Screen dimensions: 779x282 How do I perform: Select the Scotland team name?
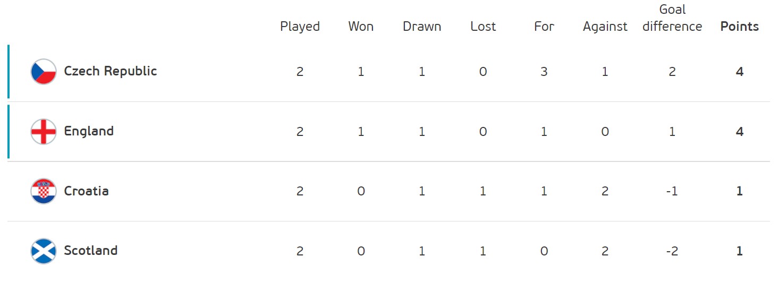point(91,251)
